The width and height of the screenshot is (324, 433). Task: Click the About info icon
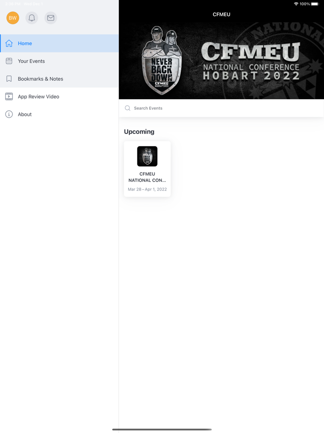click(x=9, y=114)
